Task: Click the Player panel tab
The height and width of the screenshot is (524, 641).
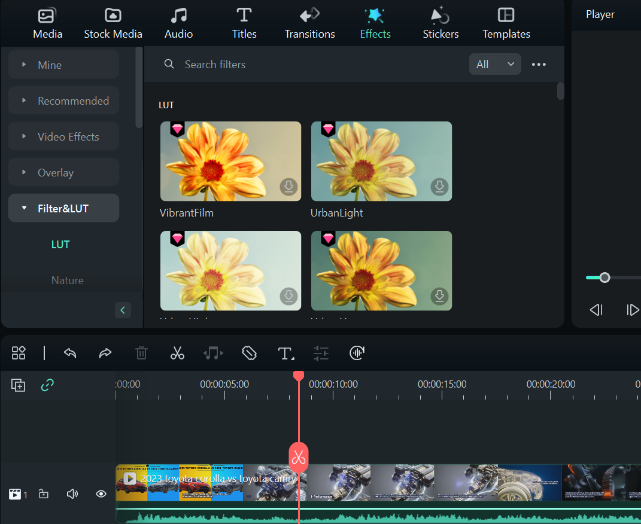Action: [x=600, y=14]
